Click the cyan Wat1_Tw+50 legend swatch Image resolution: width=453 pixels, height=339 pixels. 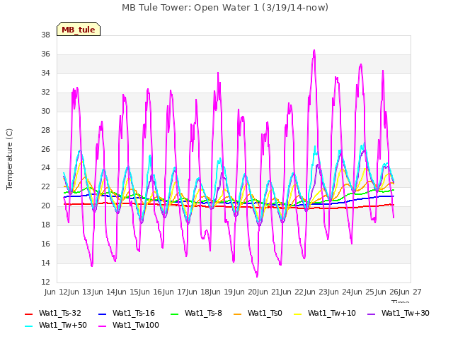29,326
